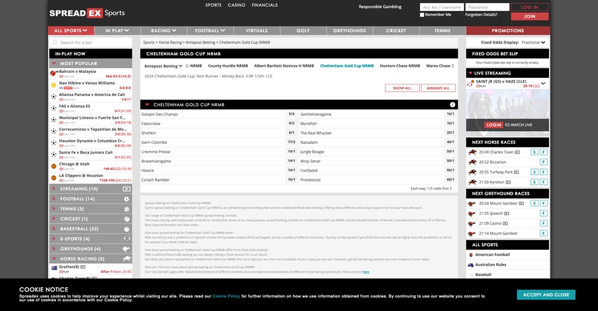The image size is (598, 311).
Task: Click the horse icon next to 20:49 Charles Town
Action: pyautogui.click(x=472, y=152)
